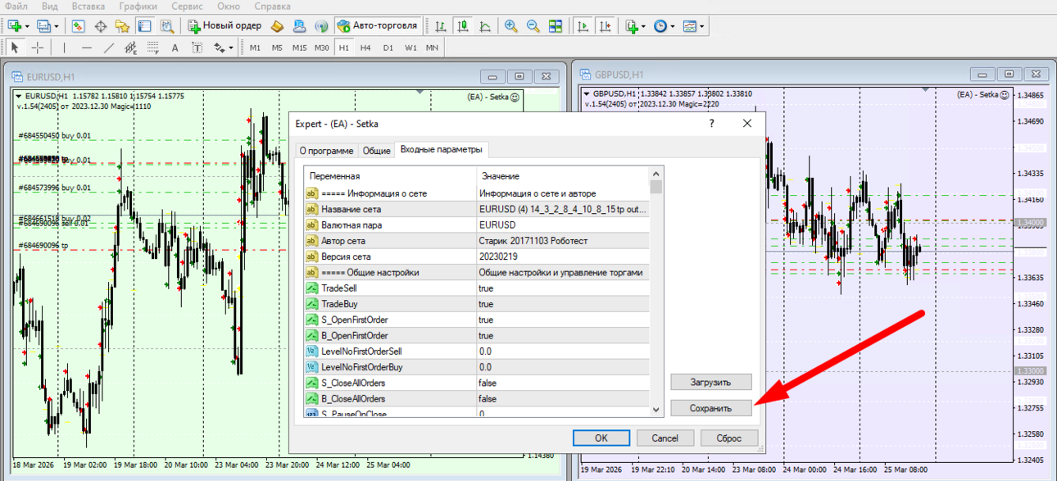Viewport: 1057px width, 481px height.
Task: Open the indicators list icon
Action: (632, 26)
